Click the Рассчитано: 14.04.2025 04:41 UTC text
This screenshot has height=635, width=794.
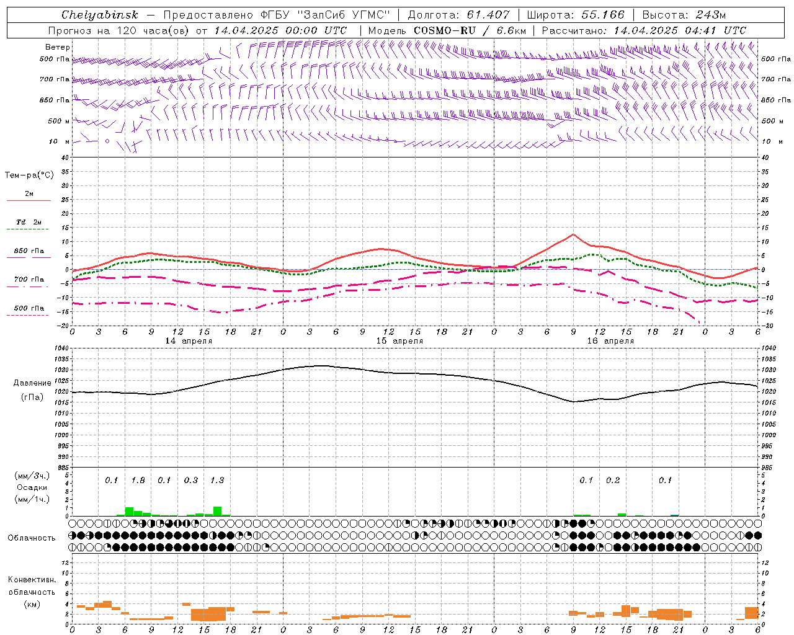pyautogui.click(x=644, y=30)
